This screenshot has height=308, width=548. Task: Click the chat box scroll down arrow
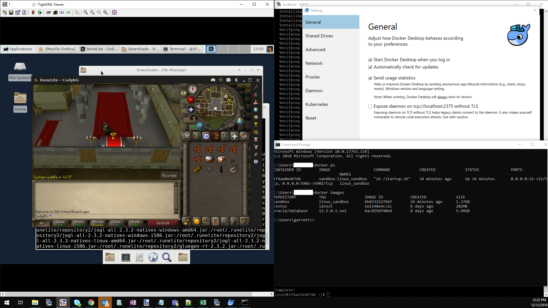[176, 212]
